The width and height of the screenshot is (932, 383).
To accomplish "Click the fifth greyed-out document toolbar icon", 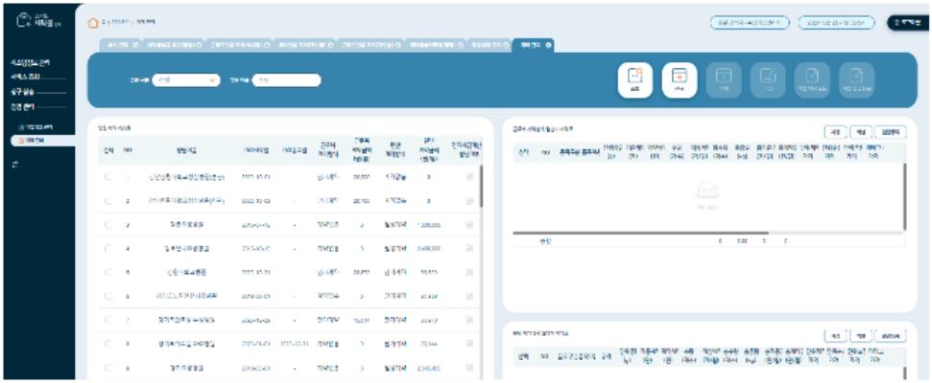I will click(813, 80).
